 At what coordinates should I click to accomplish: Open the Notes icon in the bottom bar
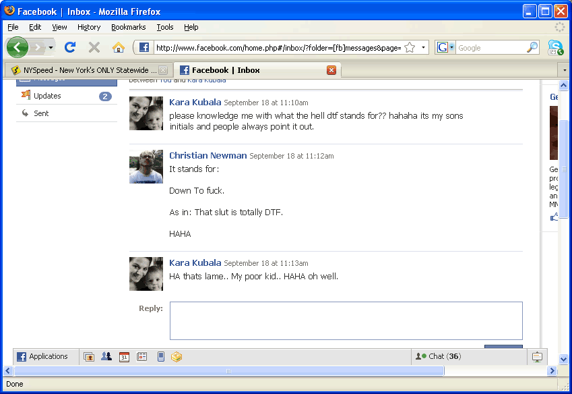coord(142,356)
